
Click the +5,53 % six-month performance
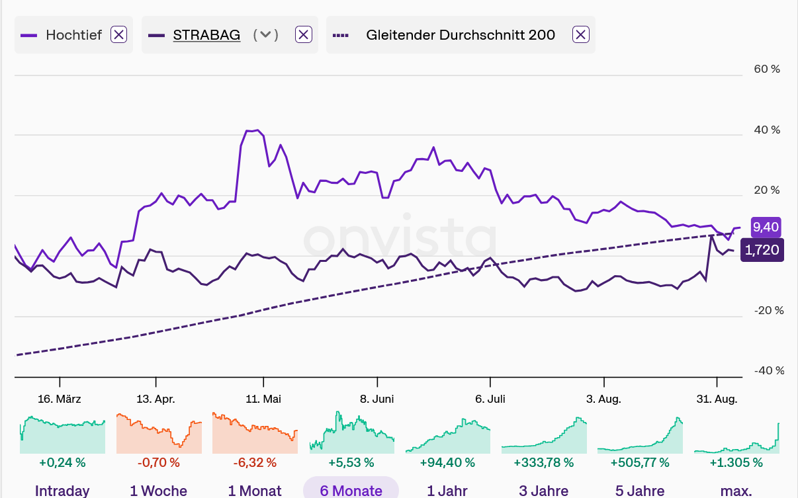pyautogui.click(x=351, y=462)
